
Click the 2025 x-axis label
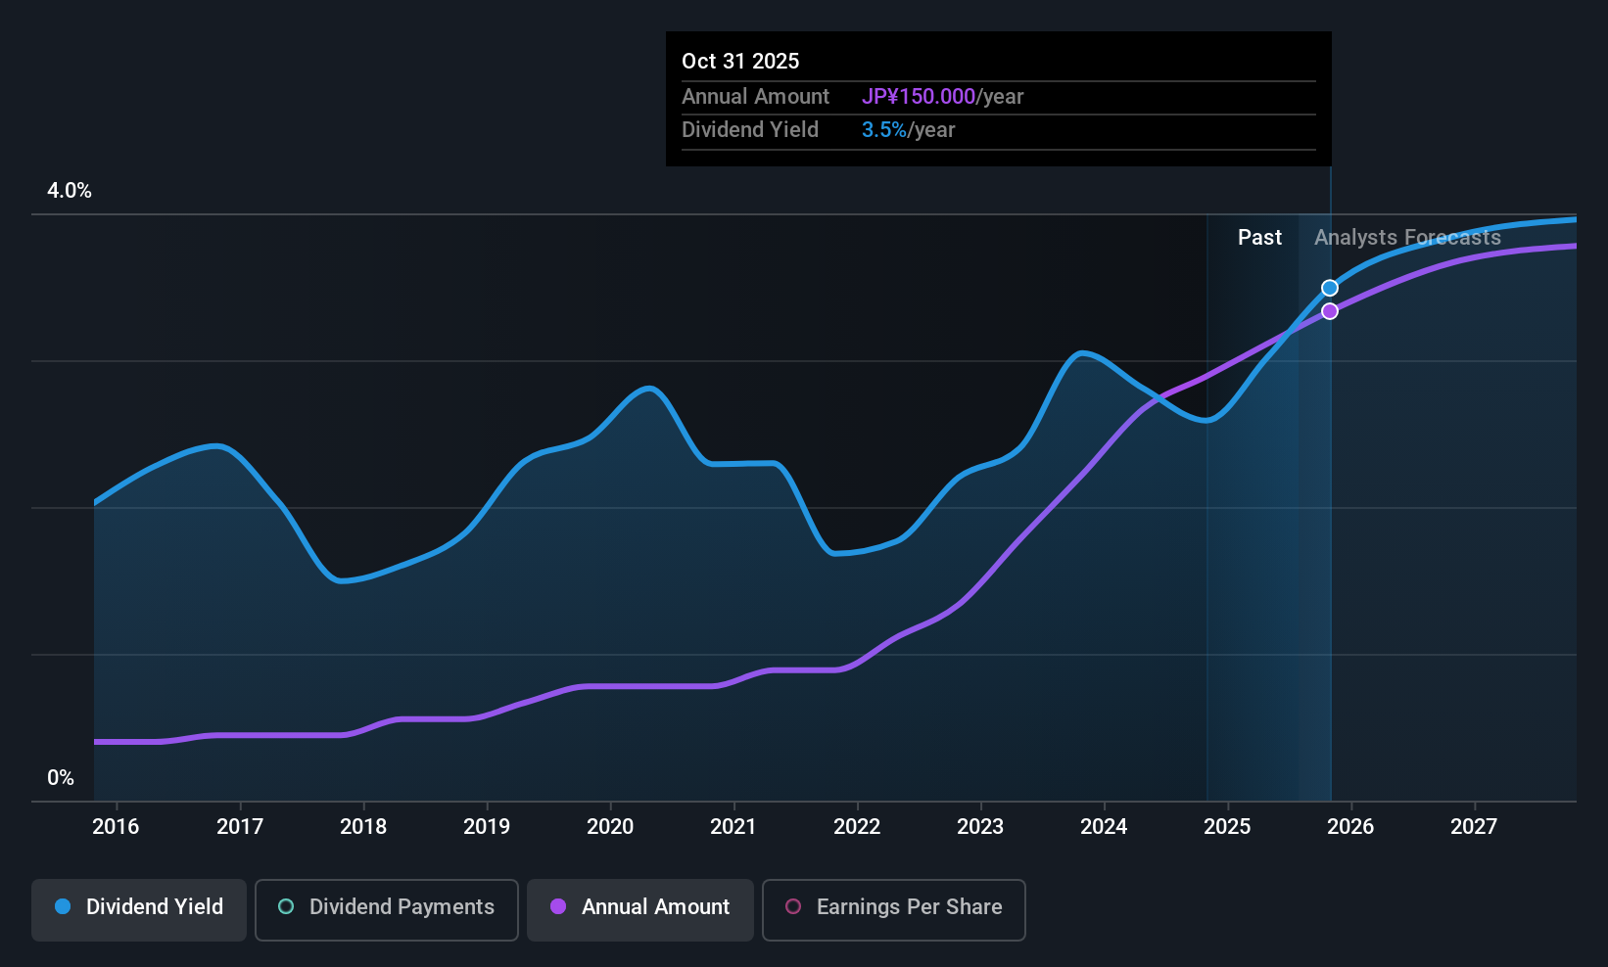tap(1227, 826)
